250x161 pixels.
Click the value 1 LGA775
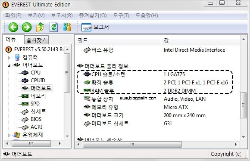pyautogui.click(x=174, y=74)
